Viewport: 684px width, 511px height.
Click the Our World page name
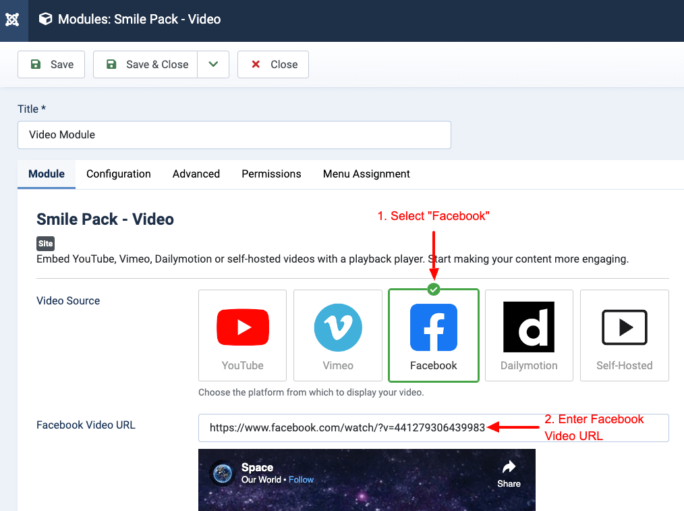(x=261, y=479)
